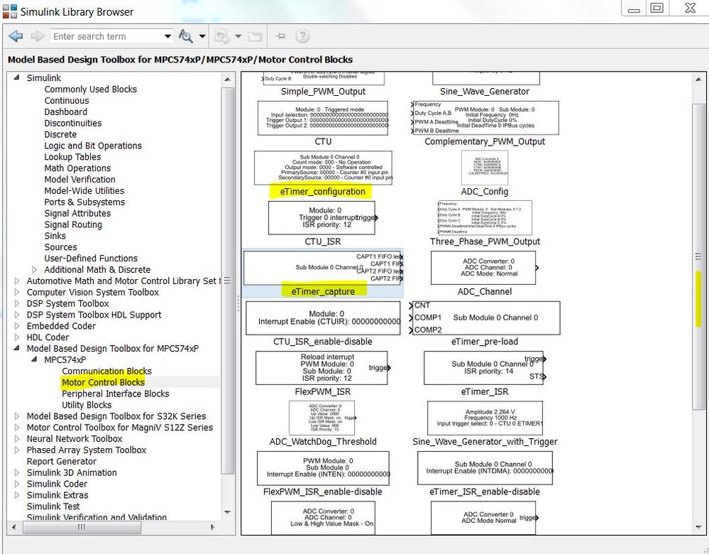Select the Three_Phase_PWM_Output block

click(x=485, y=218)
